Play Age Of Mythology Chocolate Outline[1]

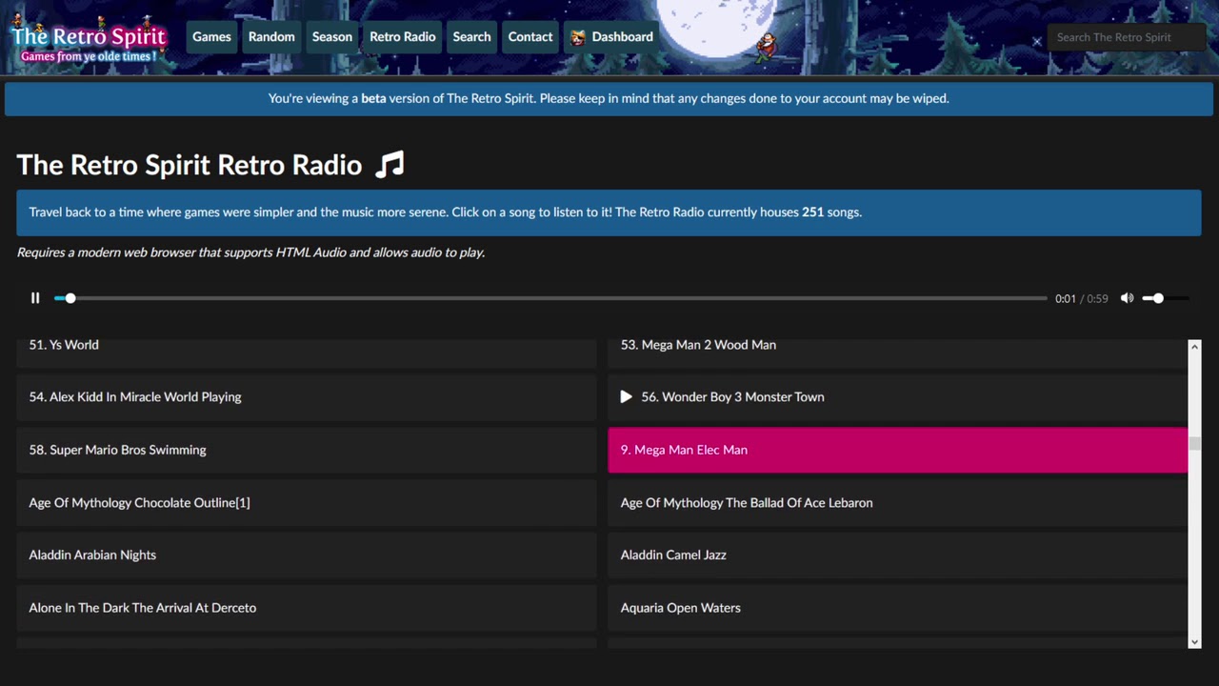(307, 503)
